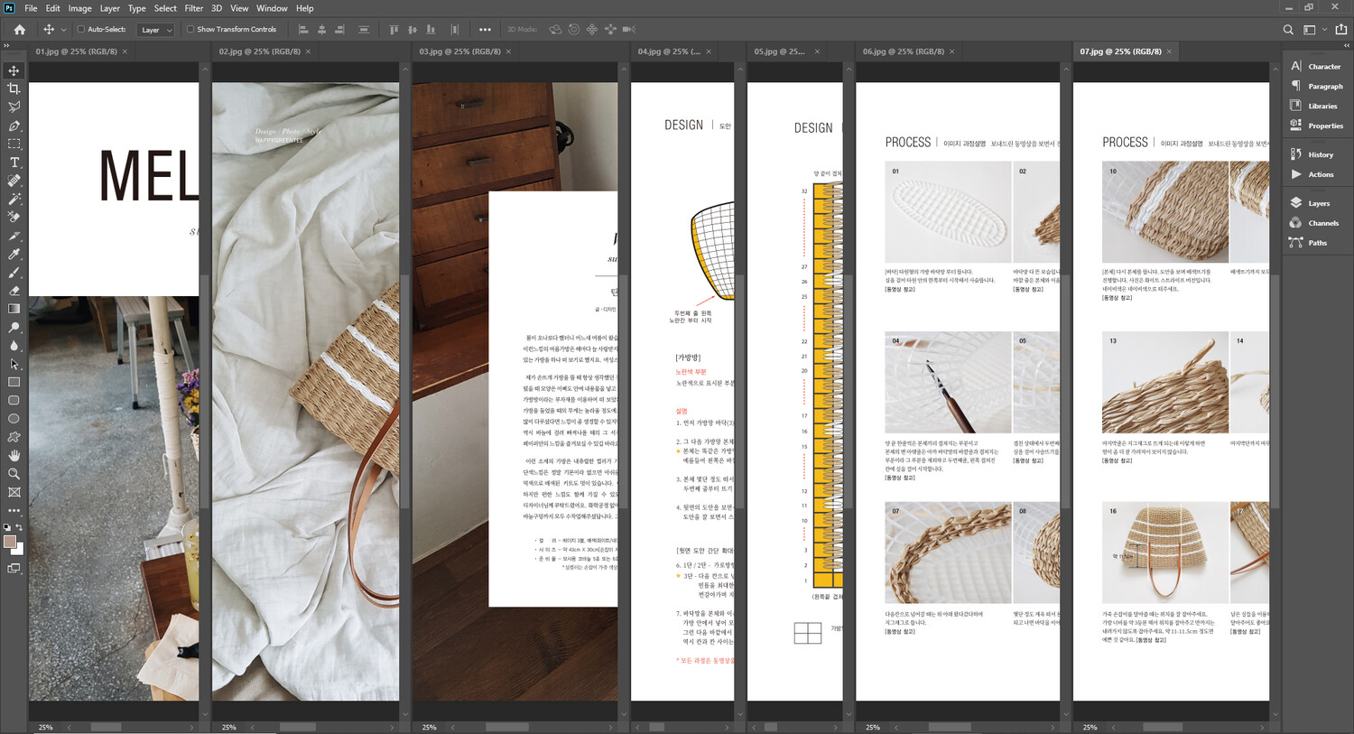
Task: Click the foreground color swatch
Action: pyautogui.click(x=10, y=542)
